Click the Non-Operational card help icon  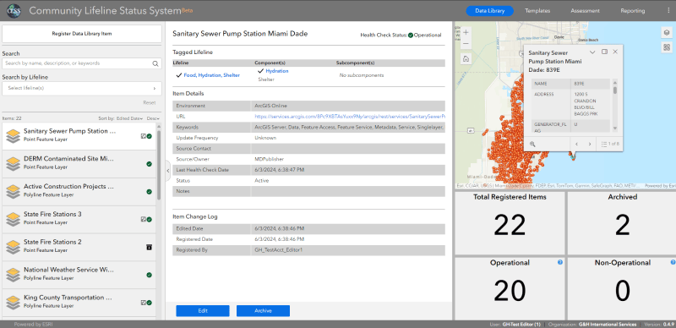tap(673, 262)
